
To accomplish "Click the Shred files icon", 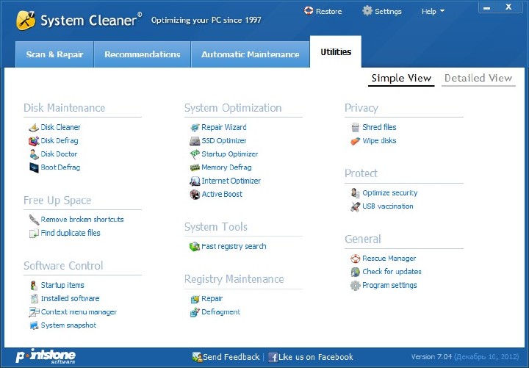I will coord(356,128).
